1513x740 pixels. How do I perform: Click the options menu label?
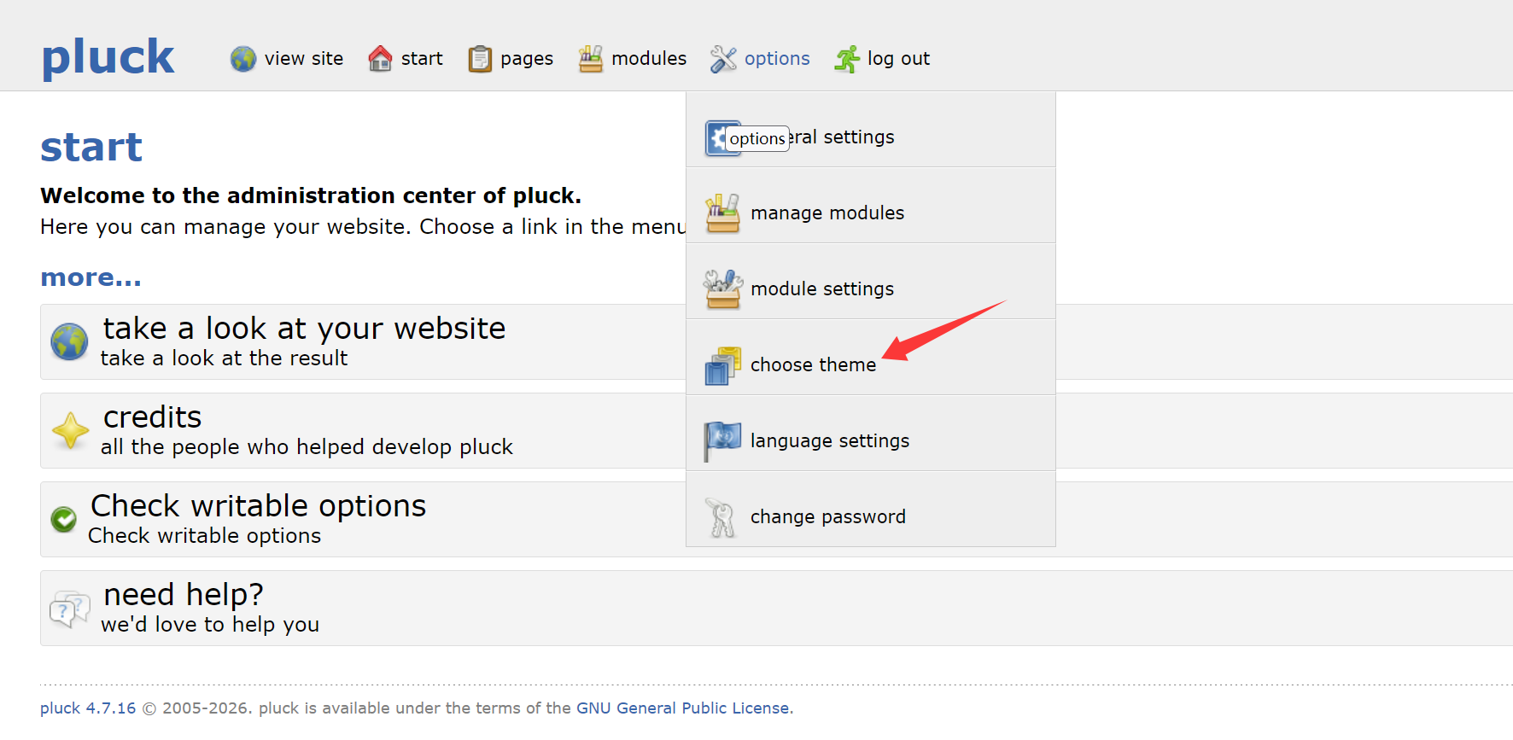777,59
